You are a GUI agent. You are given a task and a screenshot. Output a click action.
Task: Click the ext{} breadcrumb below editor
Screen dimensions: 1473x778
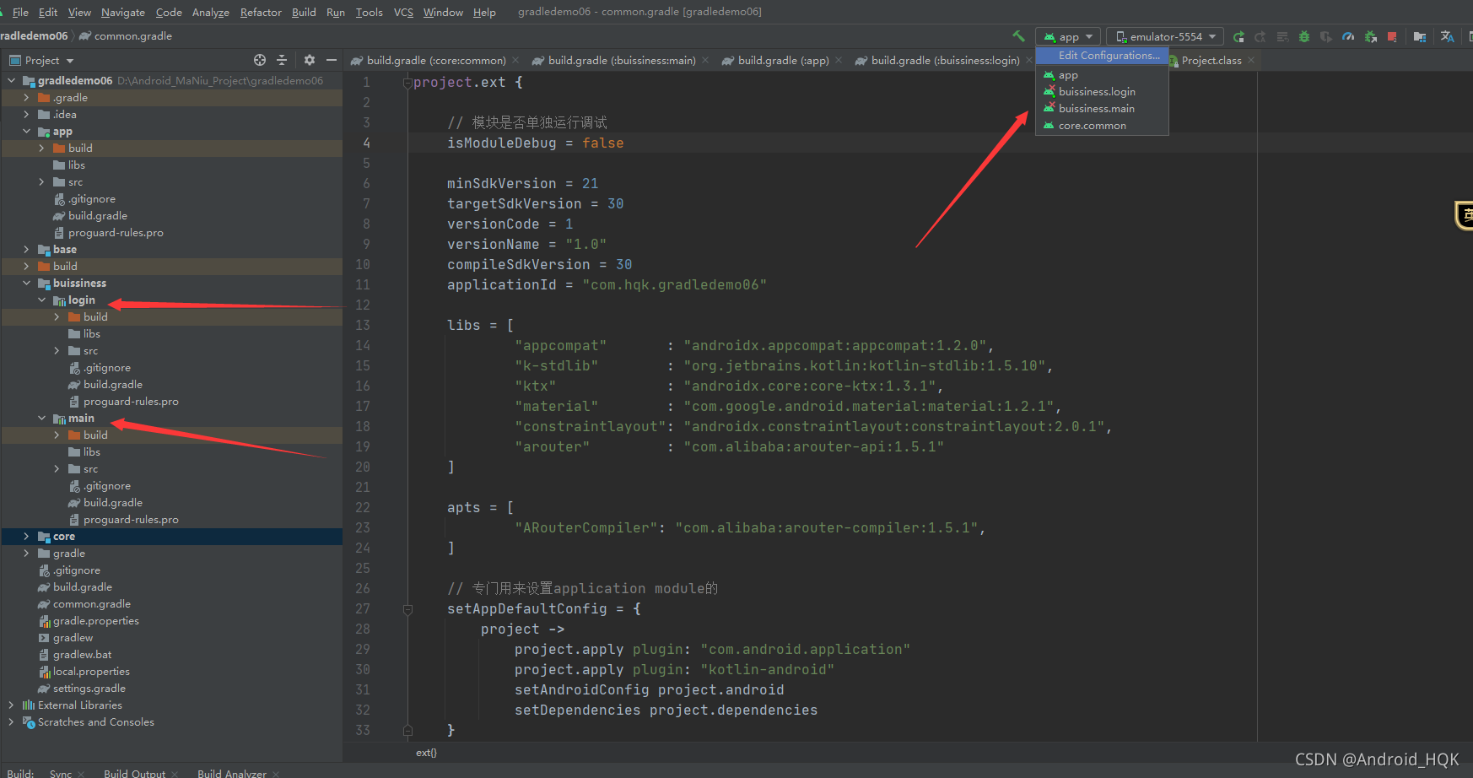point(426,752)
